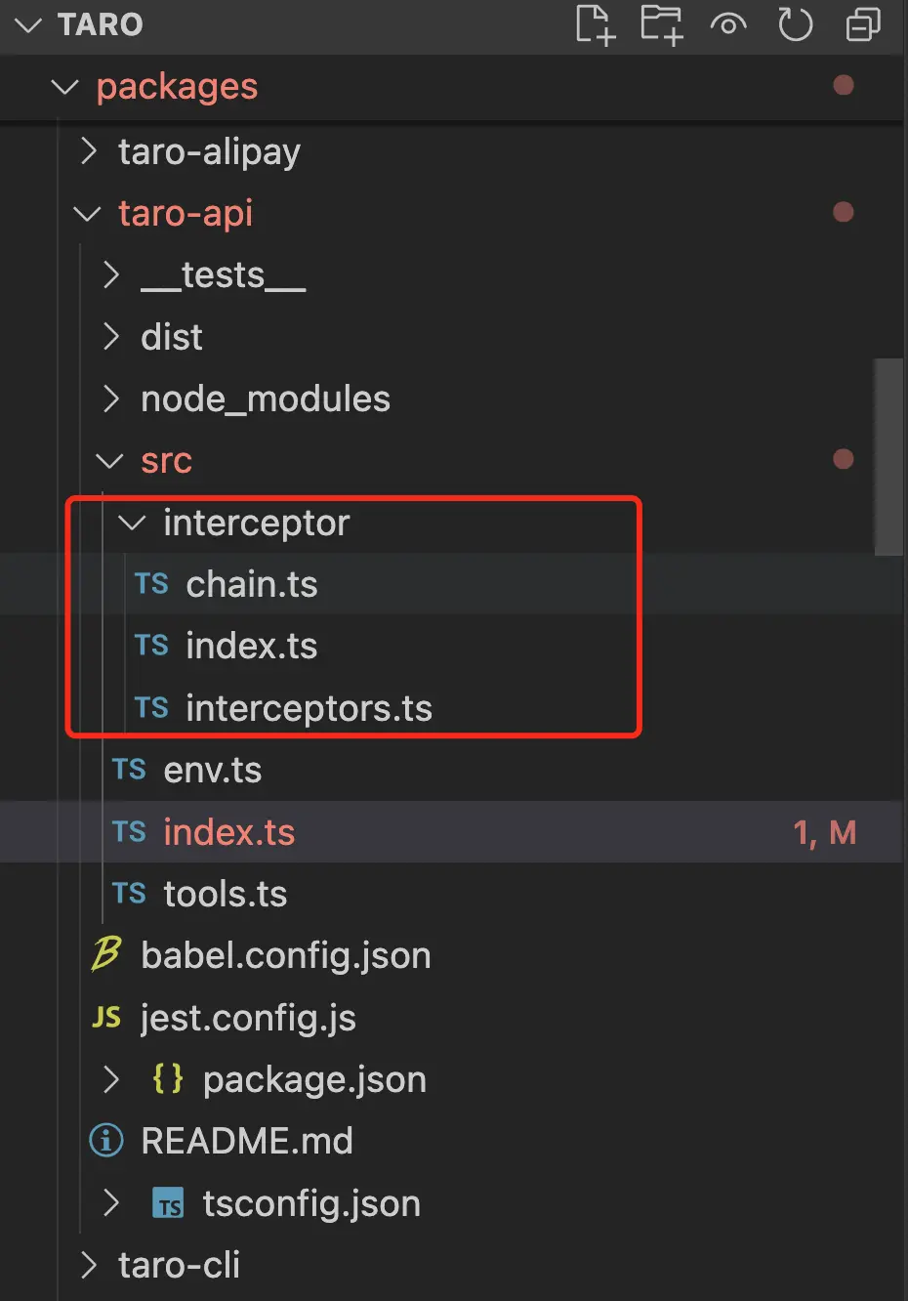Click the change indicator dot beside taro-api
The height and width of the screenshot is (1301, 908).
pos(843,212)
